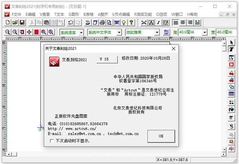Expand the 系统语言 dropdown
The width and height of the screenshot is (239, 164).
click(x=81, y=32)
